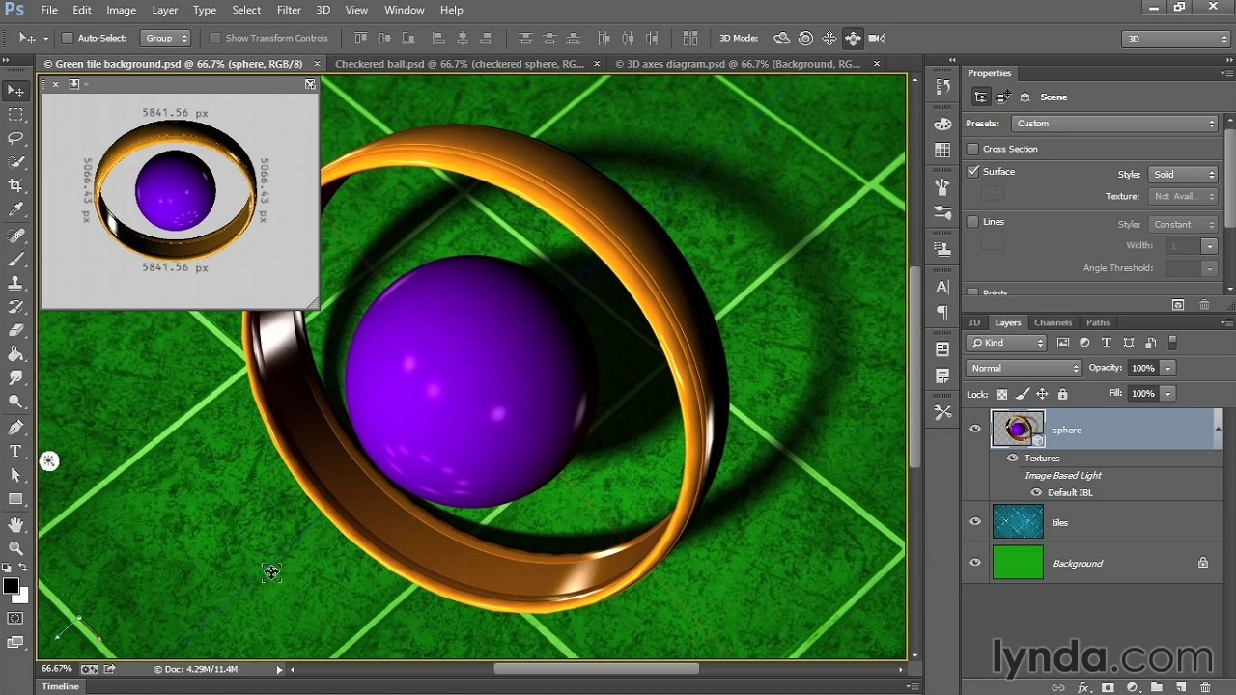1236x695 pixels.
Task: Enable the Lines checkbox
Action: coord(972,222)
